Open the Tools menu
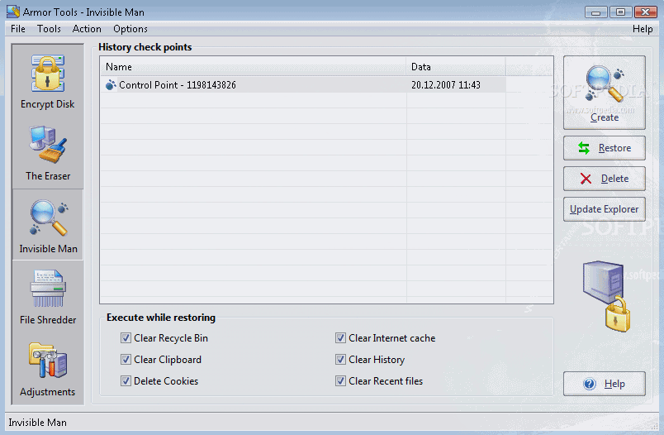The height and width of the screenshot is (435, 664). coord(49,29)
